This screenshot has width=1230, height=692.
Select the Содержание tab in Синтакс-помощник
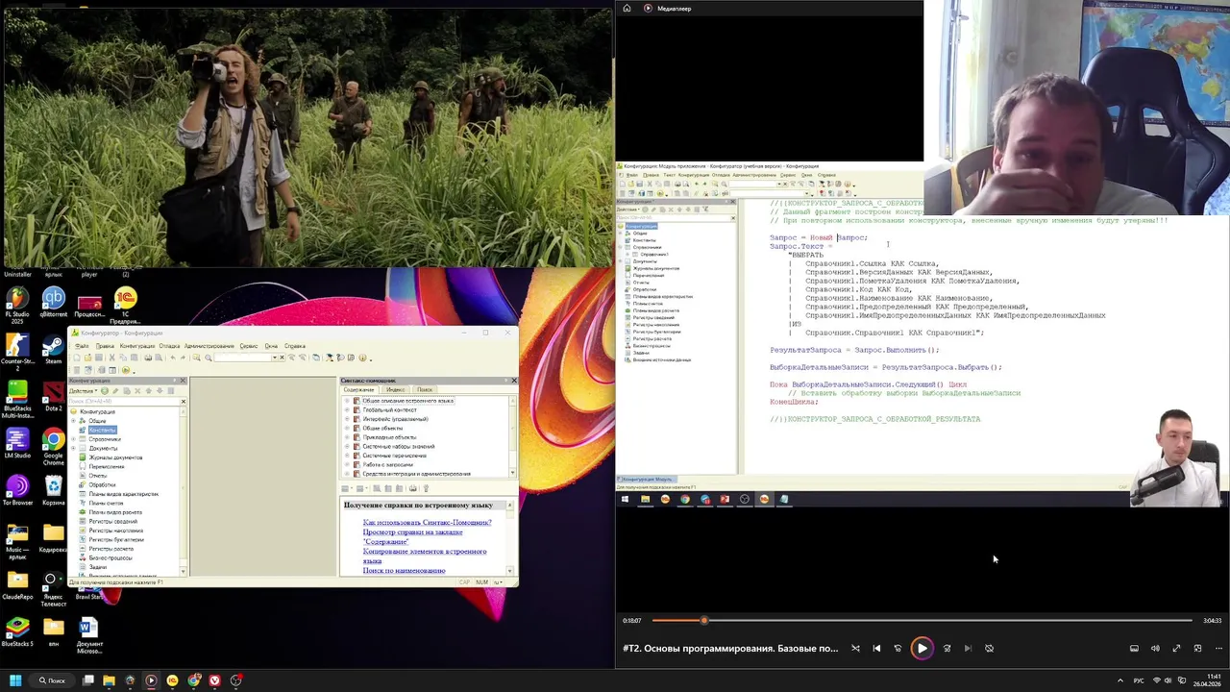(359, 389)
